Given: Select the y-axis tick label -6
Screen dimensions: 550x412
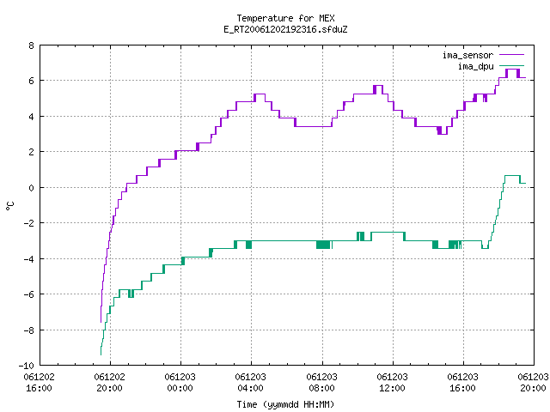Looking at the screenshot, I should (28, 294).
